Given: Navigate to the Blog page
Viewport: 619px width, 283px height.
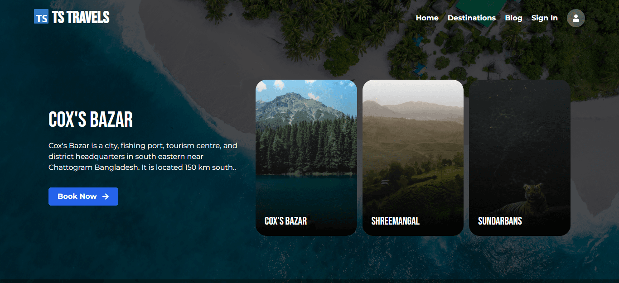Looking at the screenshot, I should pyautogui.click(x=513, y=18).
